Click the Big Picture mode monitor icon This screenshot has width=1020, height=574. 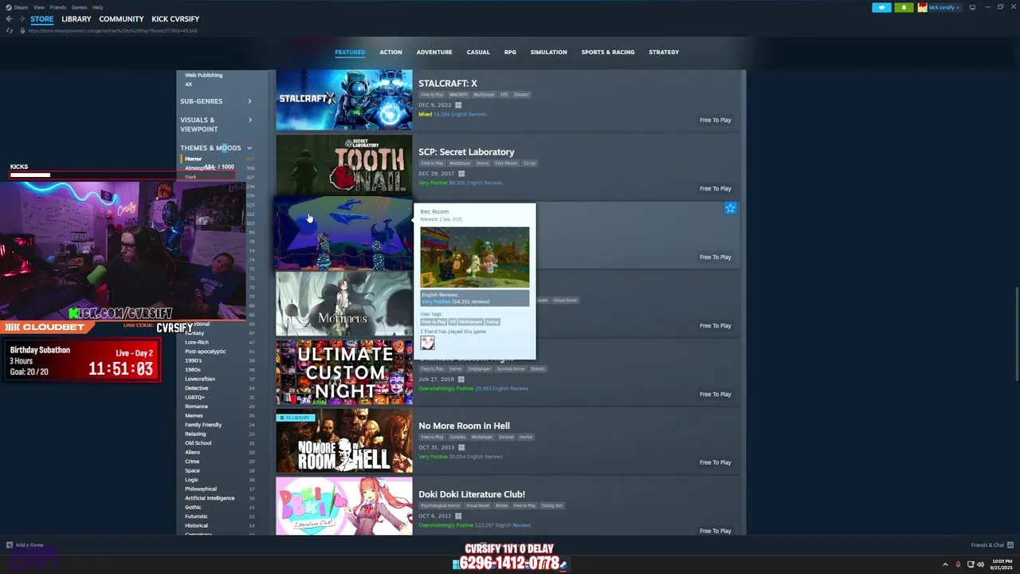coord(972,7)
